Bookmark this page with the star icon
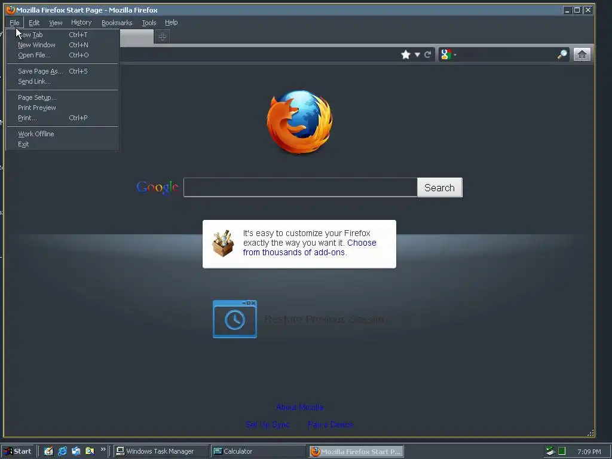Image resolution: width=612 pixels, height=459 pixels. coord(406,54)
